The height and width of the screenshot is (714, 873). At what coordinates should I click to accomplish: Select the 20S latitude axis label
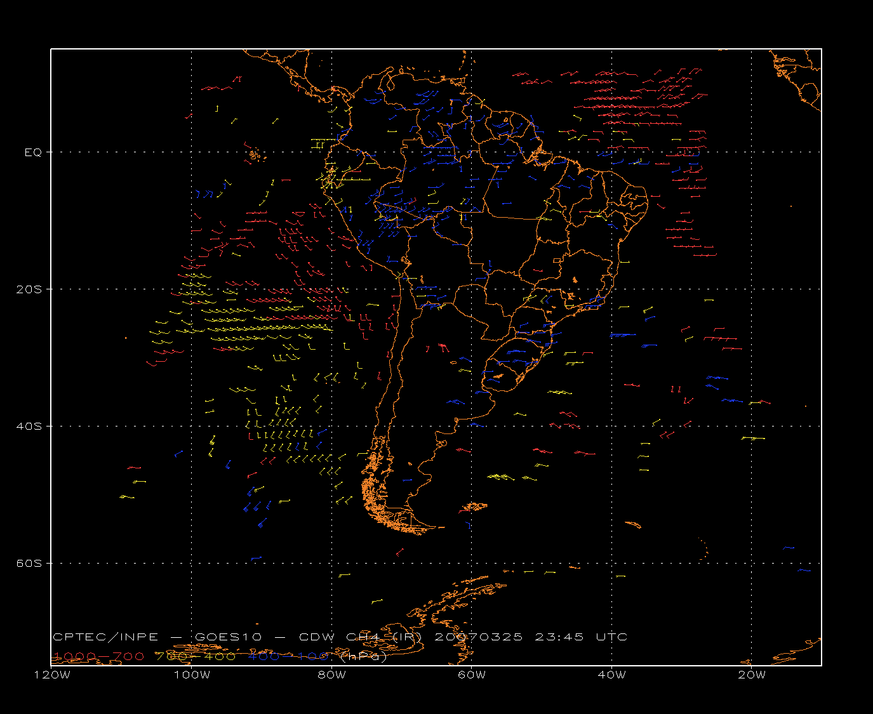29,289
